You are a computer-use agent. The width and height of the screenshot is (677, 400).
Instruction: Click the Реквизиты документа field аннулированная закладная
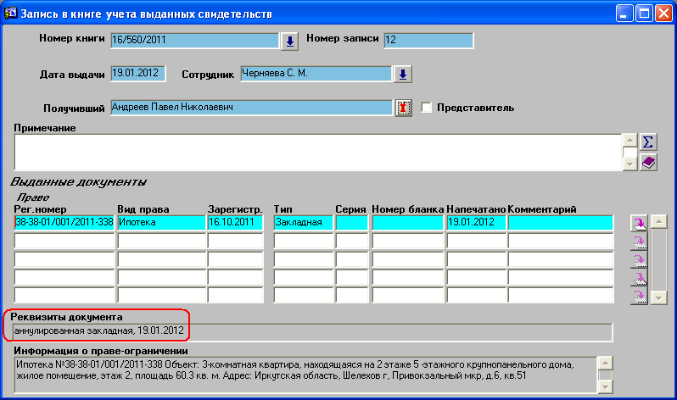(312, 332)
